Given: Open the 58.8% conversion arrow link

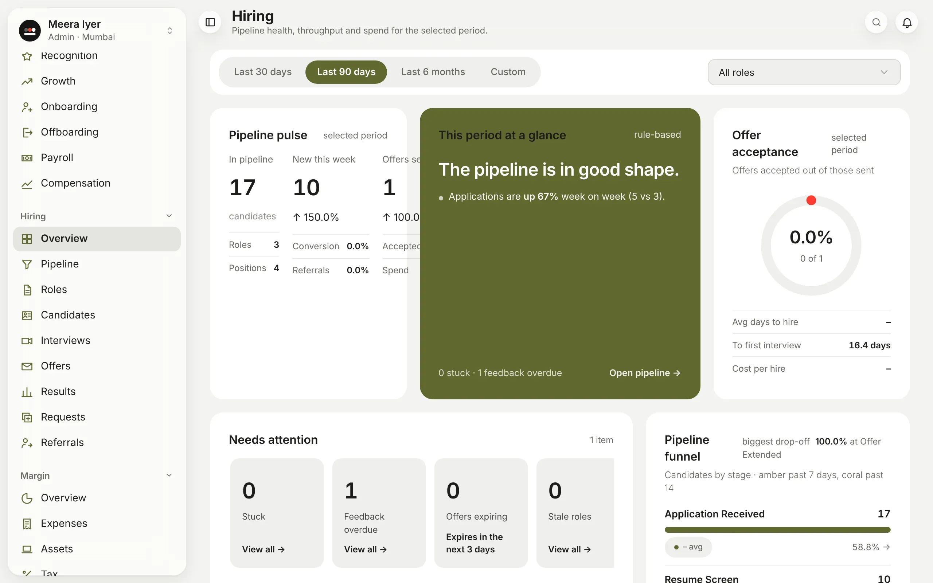Looking at the screenshot, I should click(x=871, y=547).
